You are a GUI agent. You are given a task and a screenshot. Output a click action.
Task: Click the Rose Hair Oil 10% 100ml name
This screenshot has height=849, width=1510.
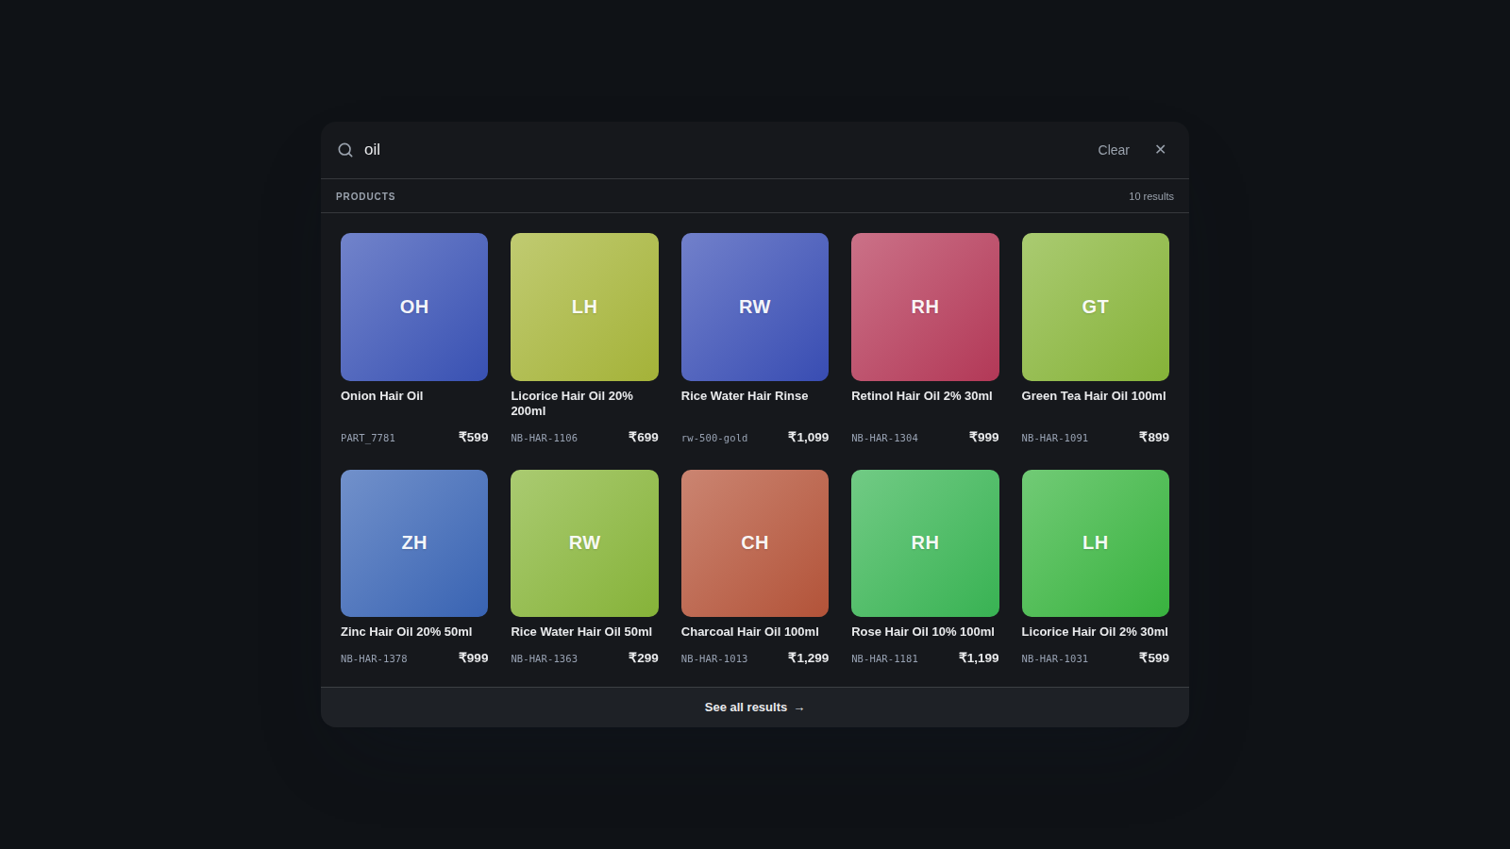point(922,632)
